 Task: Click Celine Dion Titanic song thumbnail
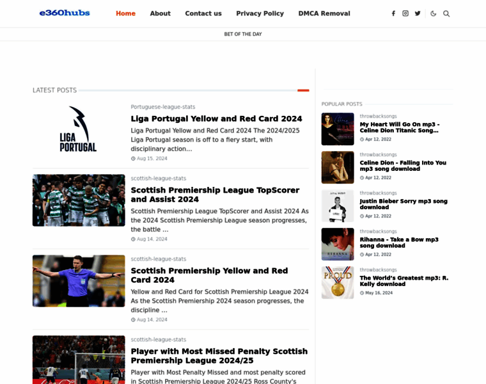coord(338,129)
